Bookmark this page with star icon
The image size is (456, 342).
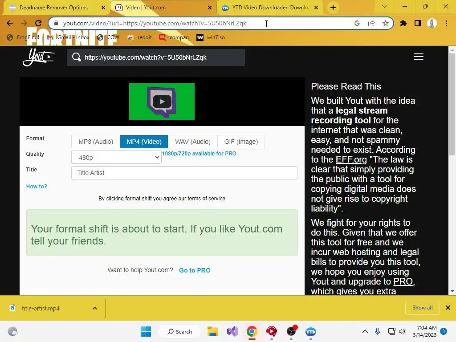[386, 23]
